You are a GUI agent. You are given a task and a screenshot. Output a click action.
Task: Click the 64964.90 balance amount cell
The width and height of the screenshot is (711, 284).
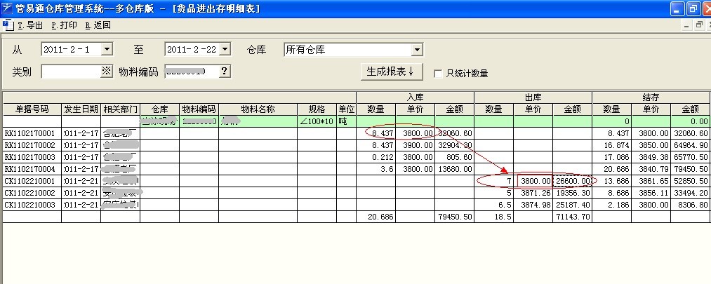(x=690, y=145)
